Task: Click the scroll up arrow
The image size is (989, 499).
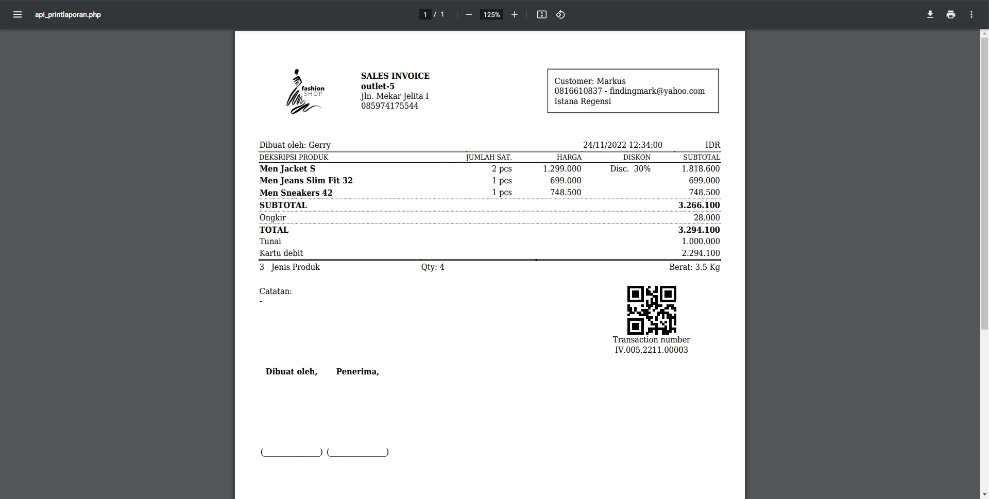Action: pyautogui.click(x=984, y=33)
